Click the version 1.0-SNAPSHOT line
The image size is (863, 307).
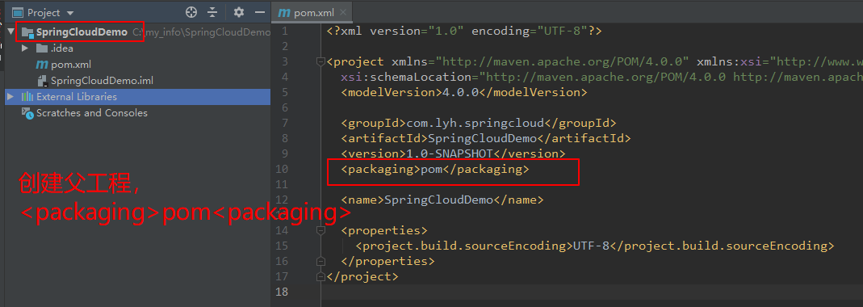(453, 153)
